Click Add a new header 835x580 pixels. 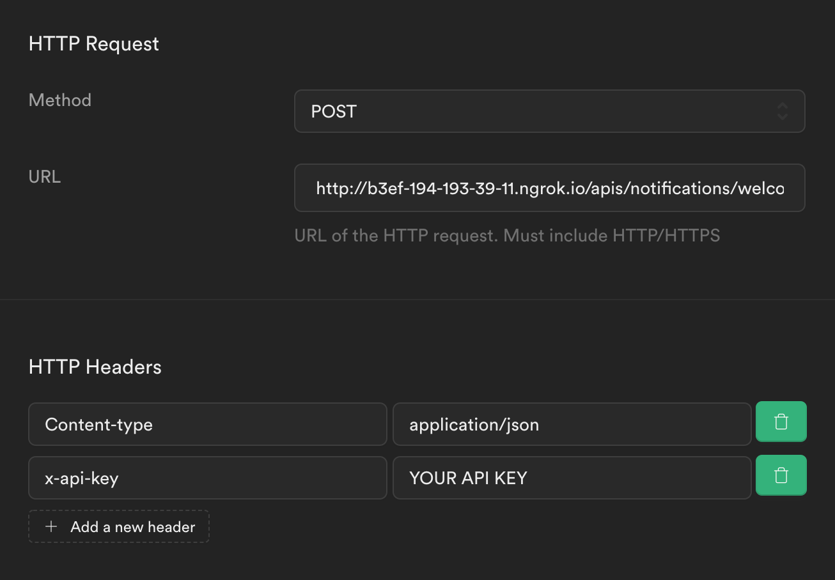click(118, 526)
